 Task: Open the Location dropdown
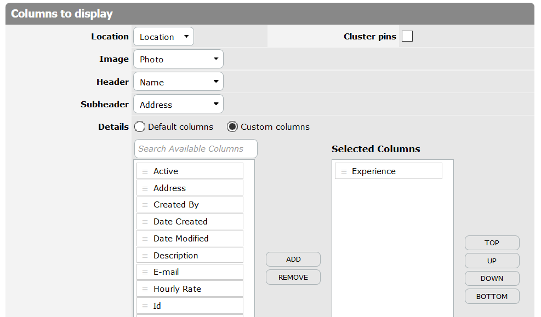[x=163, y=37]
